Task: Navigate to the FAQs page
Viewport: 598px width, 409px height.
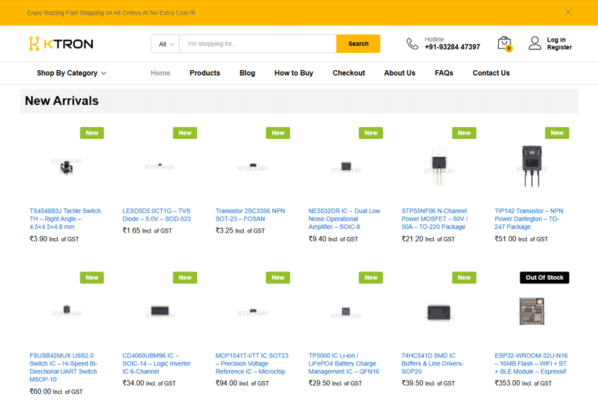Action: (443, 73)
